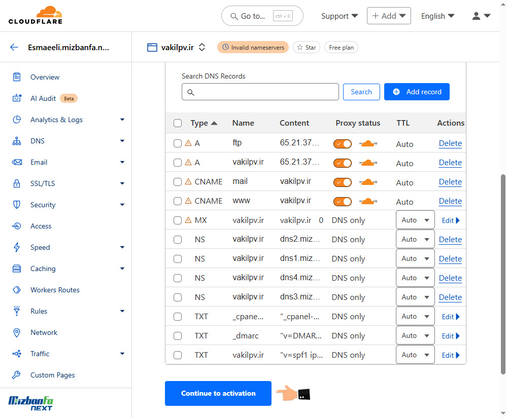Open Overview clipboard icon in sidebar
507x418 pixels.
point(16,77)
